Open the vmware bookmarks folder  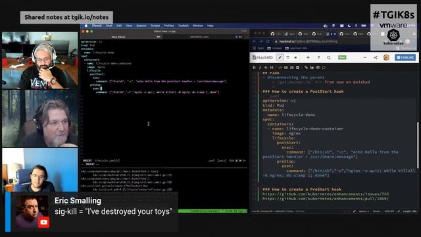click(274, 48)
